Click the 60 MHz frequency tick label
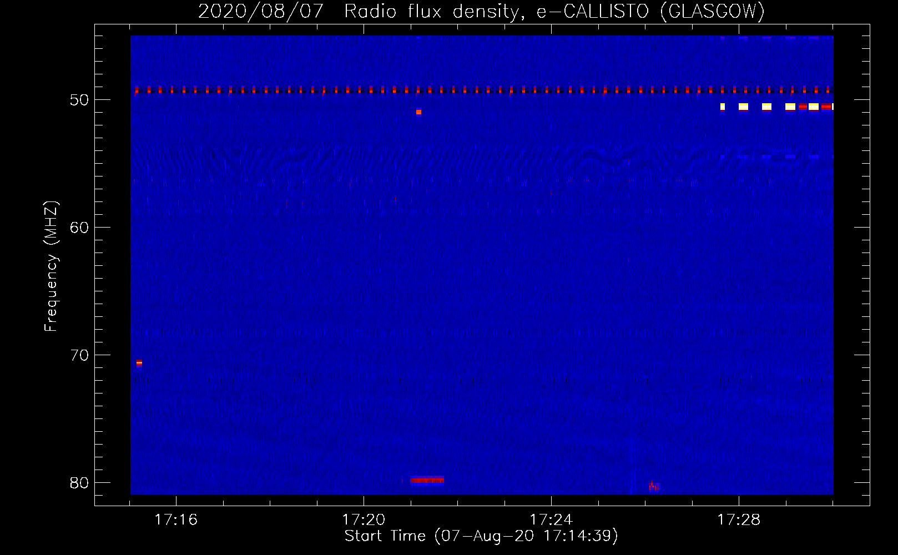The image size is (898, 555). 79,227
